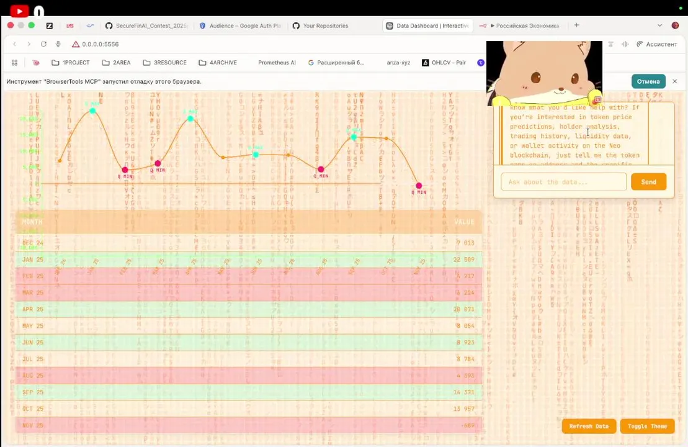Image resolution: width=688 pixels, height=447 pixels.
Task: Open the pinned blue squiggle tab
Action: click(x=90, y=25)
